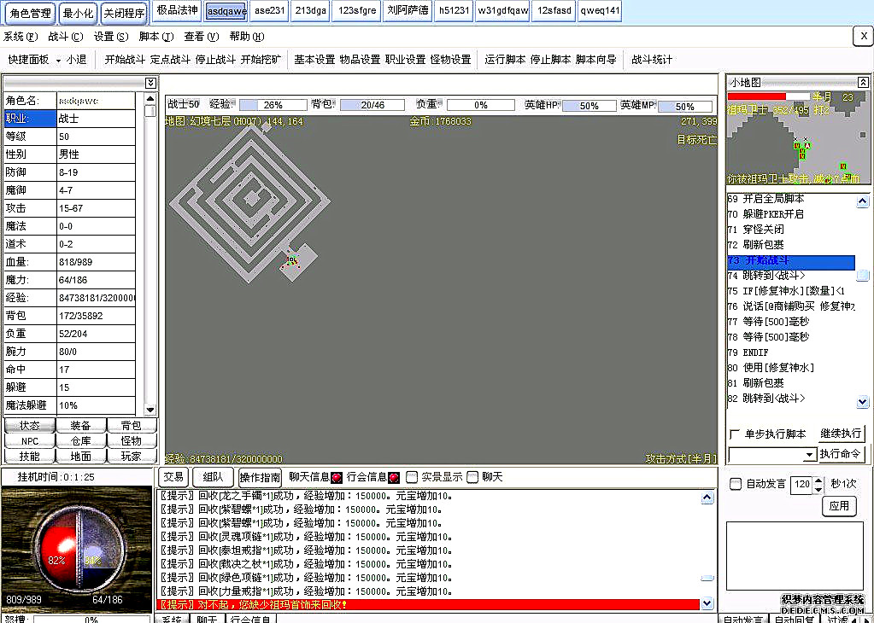Open the 脚本(T) menu
Screen dimensions: 874x623
point(155,37)
